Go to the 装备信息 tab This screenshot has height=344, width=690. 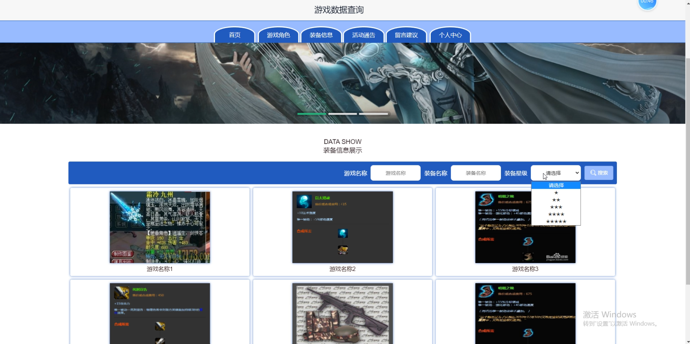pos(321,35)
